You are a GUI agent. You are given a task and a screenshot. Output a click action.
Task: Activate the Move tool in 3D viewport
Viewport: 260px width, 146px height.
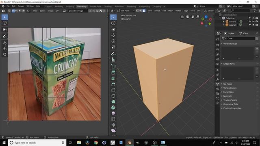click(113, 35)
